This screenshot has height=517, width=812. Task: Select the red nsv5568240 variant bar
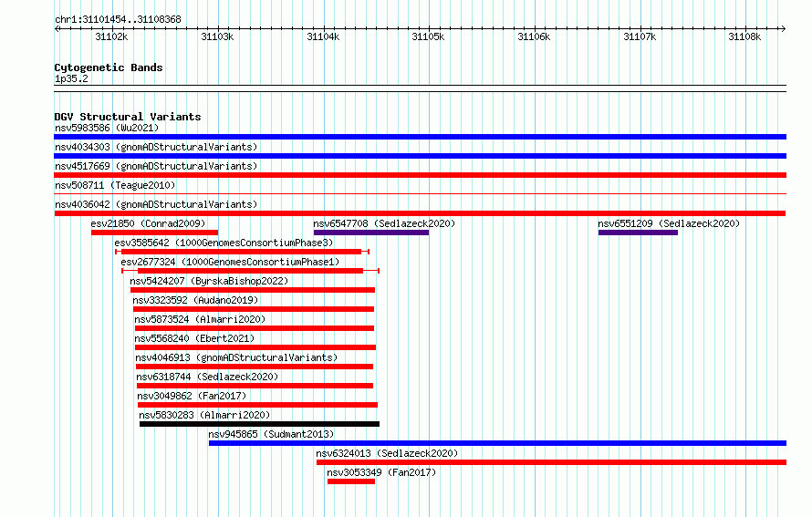pos(255,347)
